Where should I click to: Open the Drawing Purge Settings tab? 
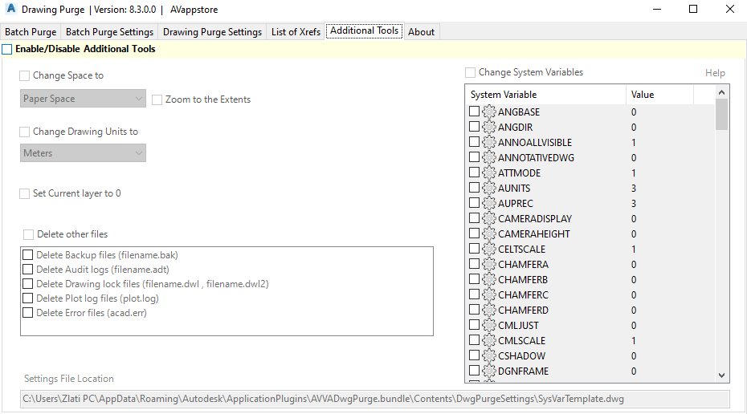(213, 32)
